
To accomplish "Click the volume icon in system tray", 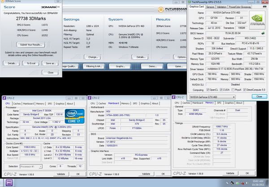I will (x=247, y=183).
